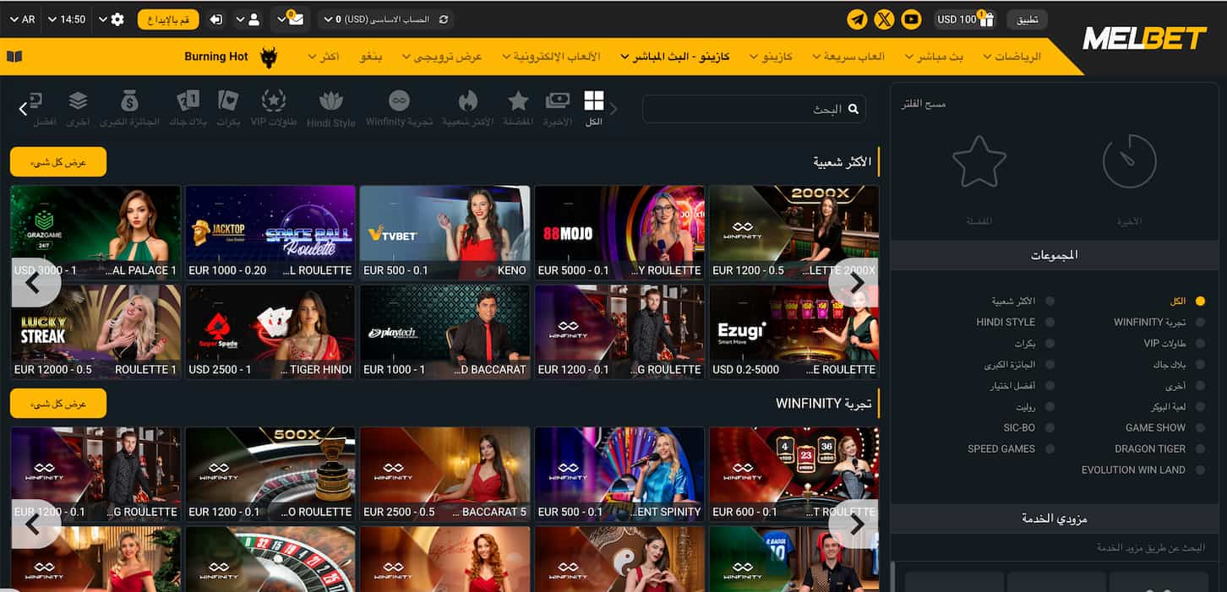Open the large الأخيرة clock in filter panel

point(1129,161)
